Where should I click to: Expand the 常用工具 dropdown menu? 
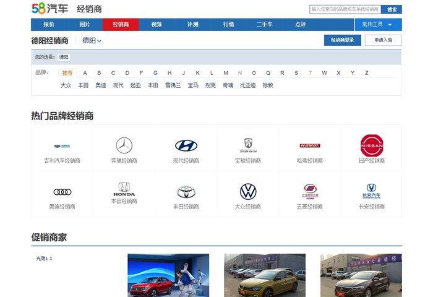pyautogui.click(x=378, y=25)
